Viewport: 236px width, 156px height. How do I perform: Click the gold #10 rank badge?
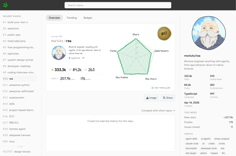tap(164, 33)
